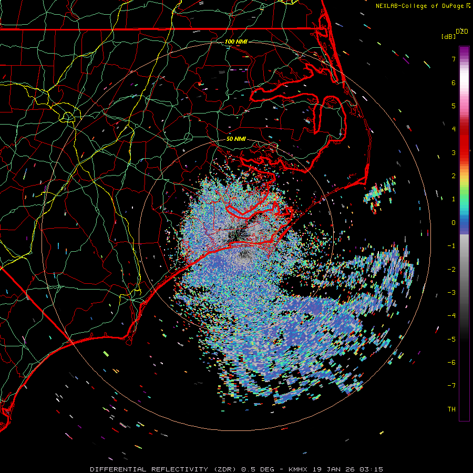This screenshot has width=473, height=473.
Task: Select the 5 value on color scale
Action: (x=454, y=106)
